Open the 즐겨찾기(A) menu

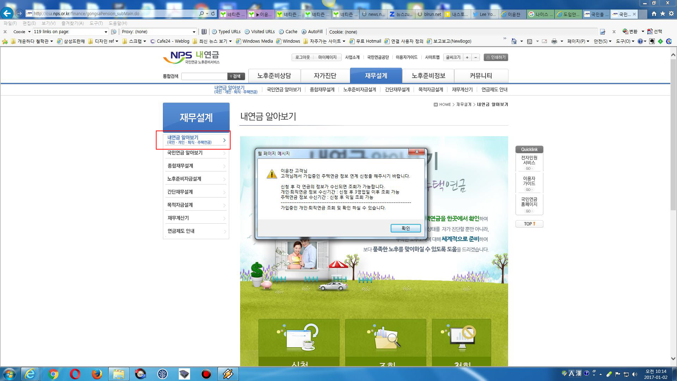coord(72,23)
